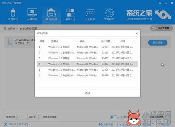175x127 pixels.
Task: Visit the 官方网站 globe icon
Action: [109, 13]
